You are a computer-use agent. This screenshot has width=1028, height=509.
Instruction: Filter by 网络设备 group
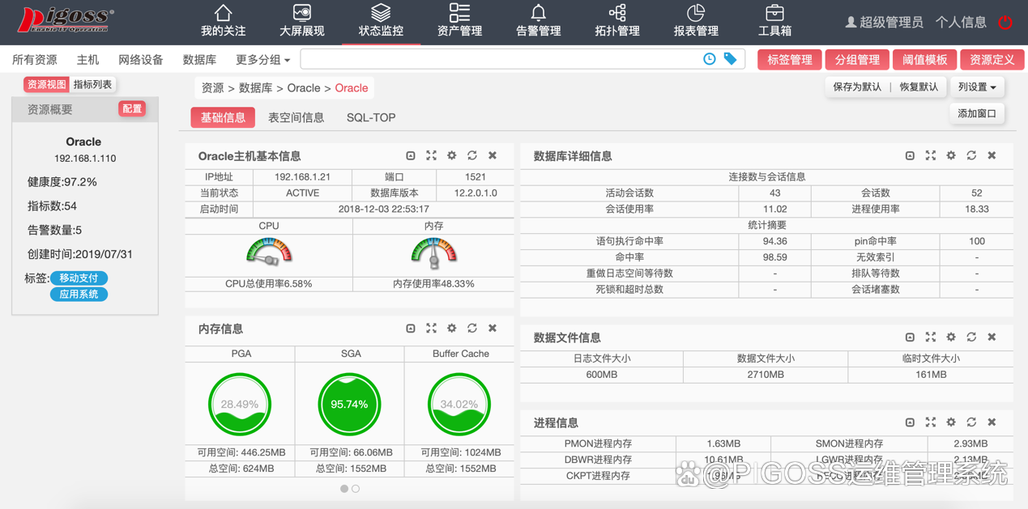[x=141, y=60]
